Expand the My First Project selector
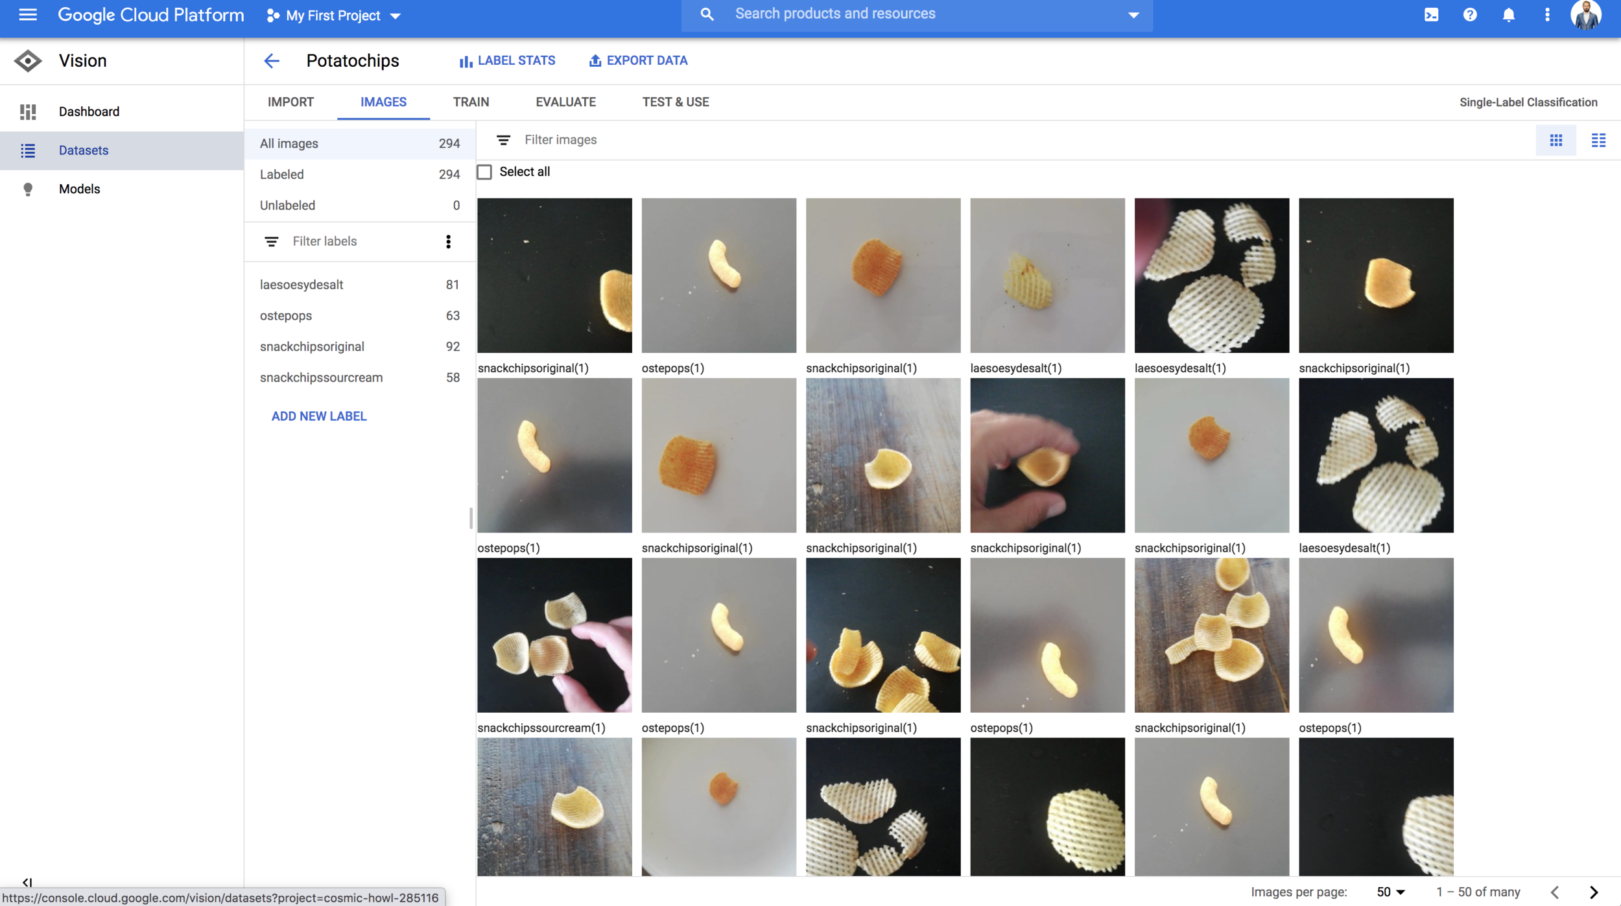Image resolution: width=1621 pixels, height=906 pixels. coord(335,16)
